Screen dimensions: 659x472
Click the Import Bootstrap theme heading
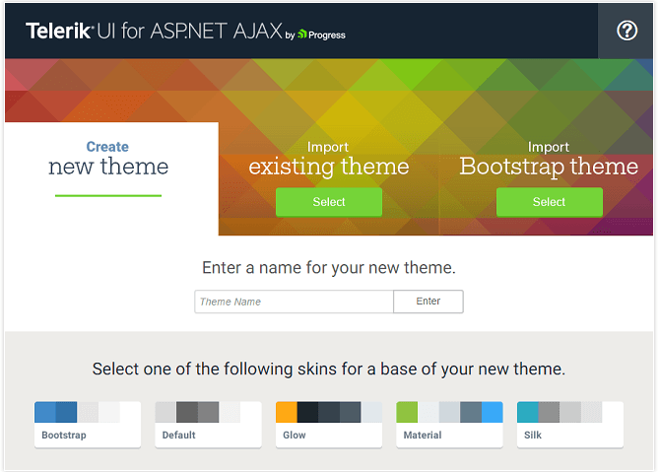pyautogui.click(x=549, y=160)
